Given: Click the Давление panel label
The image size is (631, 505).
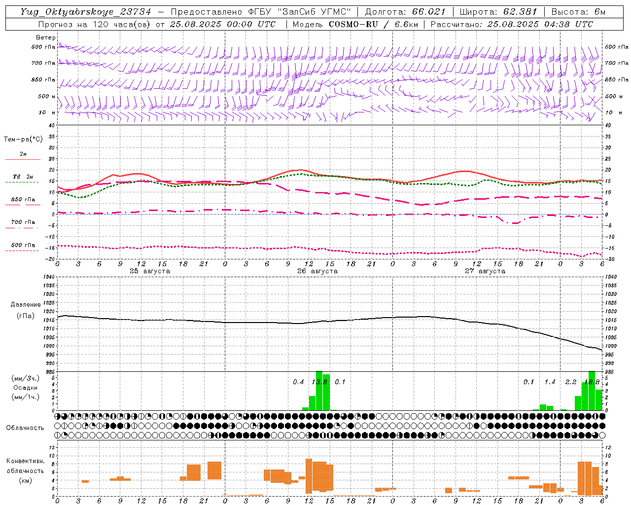Looking at the screenshot, I should (26, 305).
